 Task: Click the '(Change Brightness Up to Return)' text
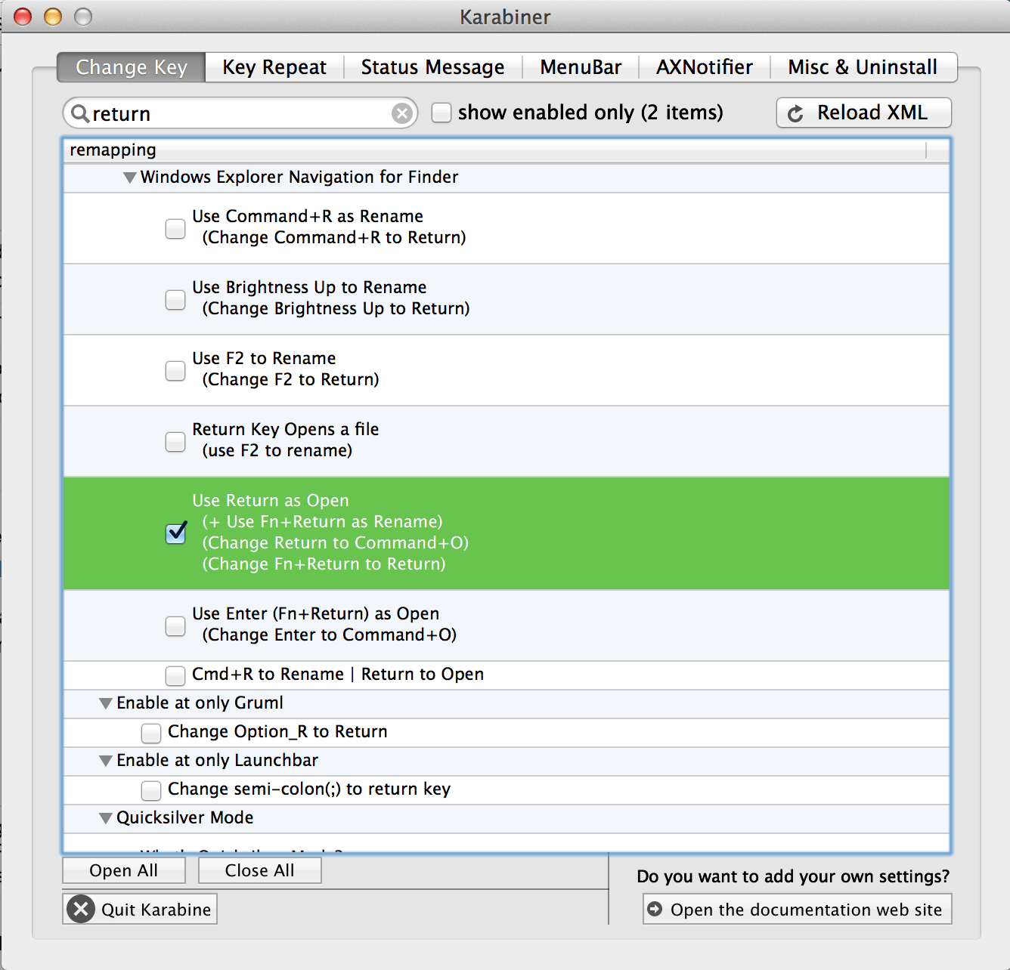tap(336, 308)
